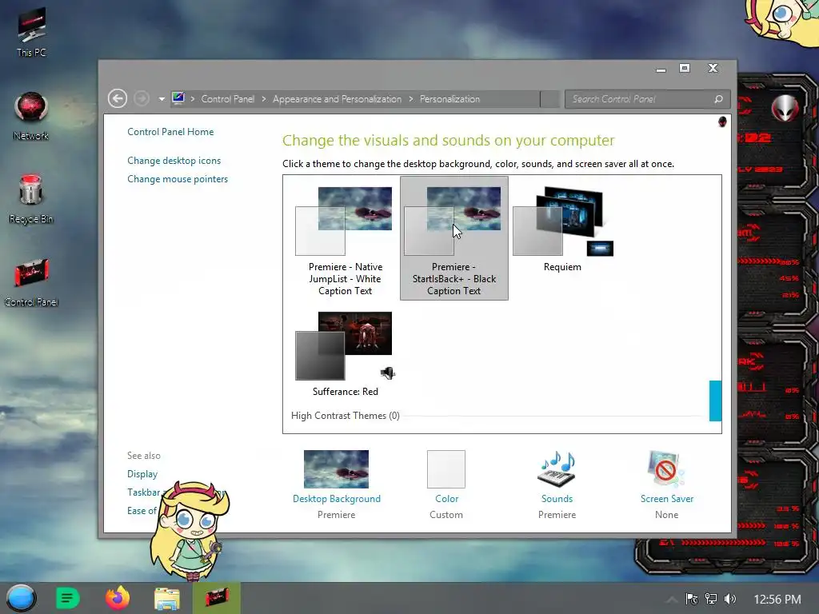Open the This PC desktop icon
The height and width of the screenshot is (614, 819).
(31, 31)
